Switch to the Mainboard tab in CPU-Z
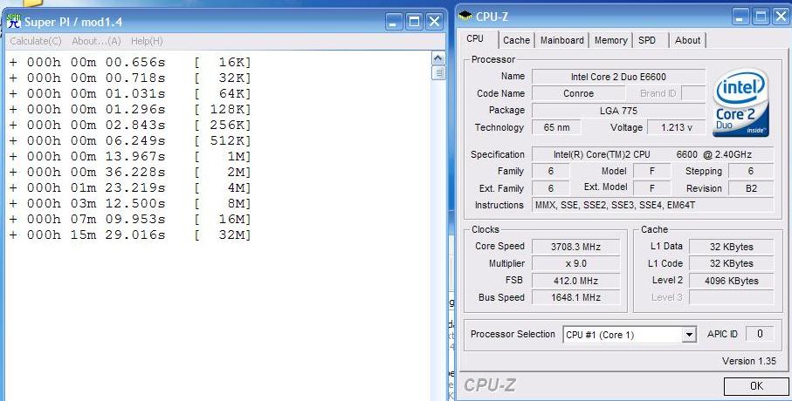The width and height of the screenshot is (792, 401). 561,40
